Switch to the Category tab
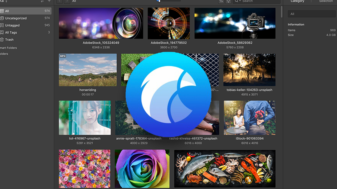The image size is (337, 189). click(297, 1)
